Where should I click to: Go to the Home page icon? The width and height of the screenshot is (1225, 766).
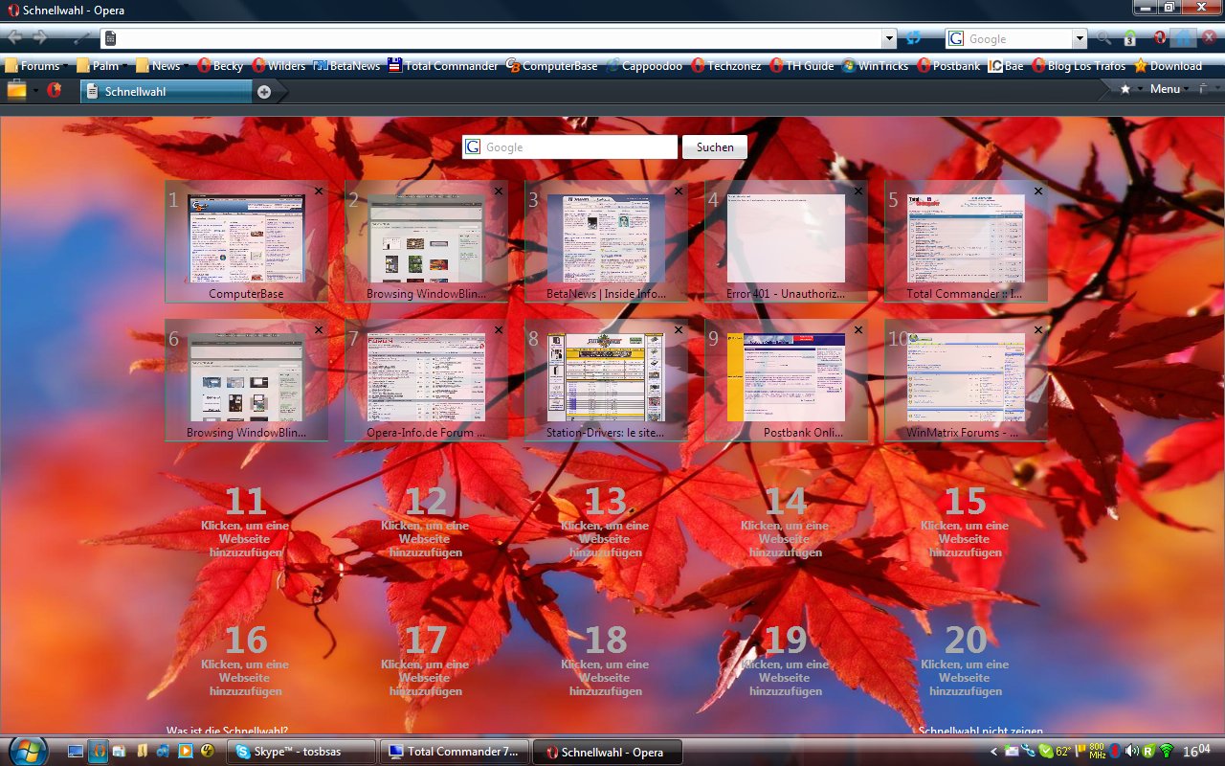tap(1184, 38)
